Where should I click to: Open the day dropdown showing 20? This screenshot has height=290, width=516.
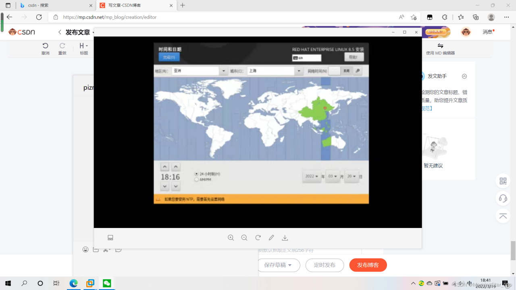352,176
